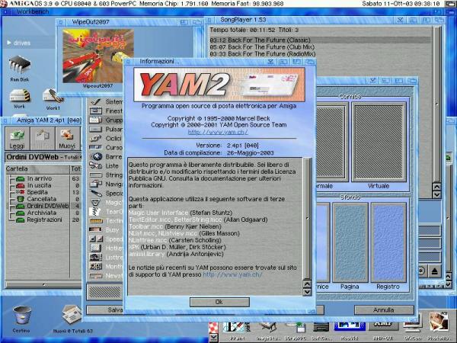The width and height of the screenshot is (457, 343).
Task: Click the dock scroll arrow by the checkered icon
Action: (213, 338)
